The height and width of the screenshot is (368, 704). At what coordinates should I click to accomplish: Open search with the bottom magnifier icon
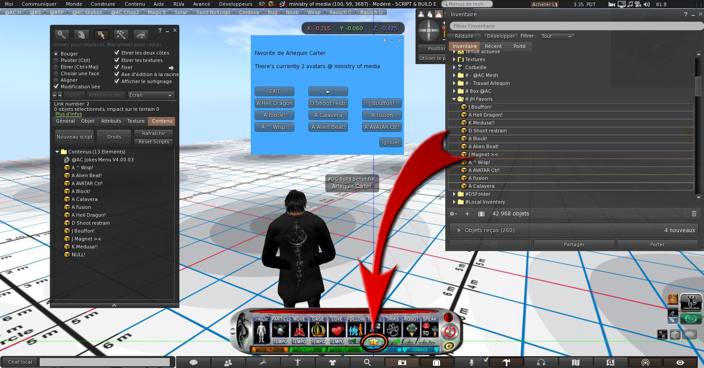point(367,362)
